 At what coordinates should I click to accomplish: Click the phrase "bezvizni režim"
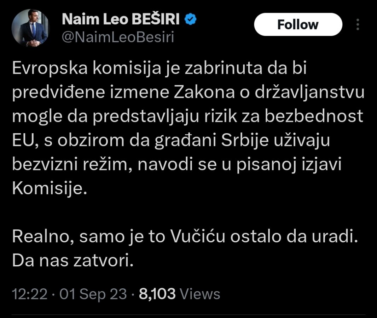tap(71, 165)
